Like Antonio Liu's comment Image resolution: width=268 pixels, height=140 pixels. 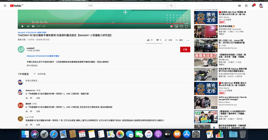27,98
